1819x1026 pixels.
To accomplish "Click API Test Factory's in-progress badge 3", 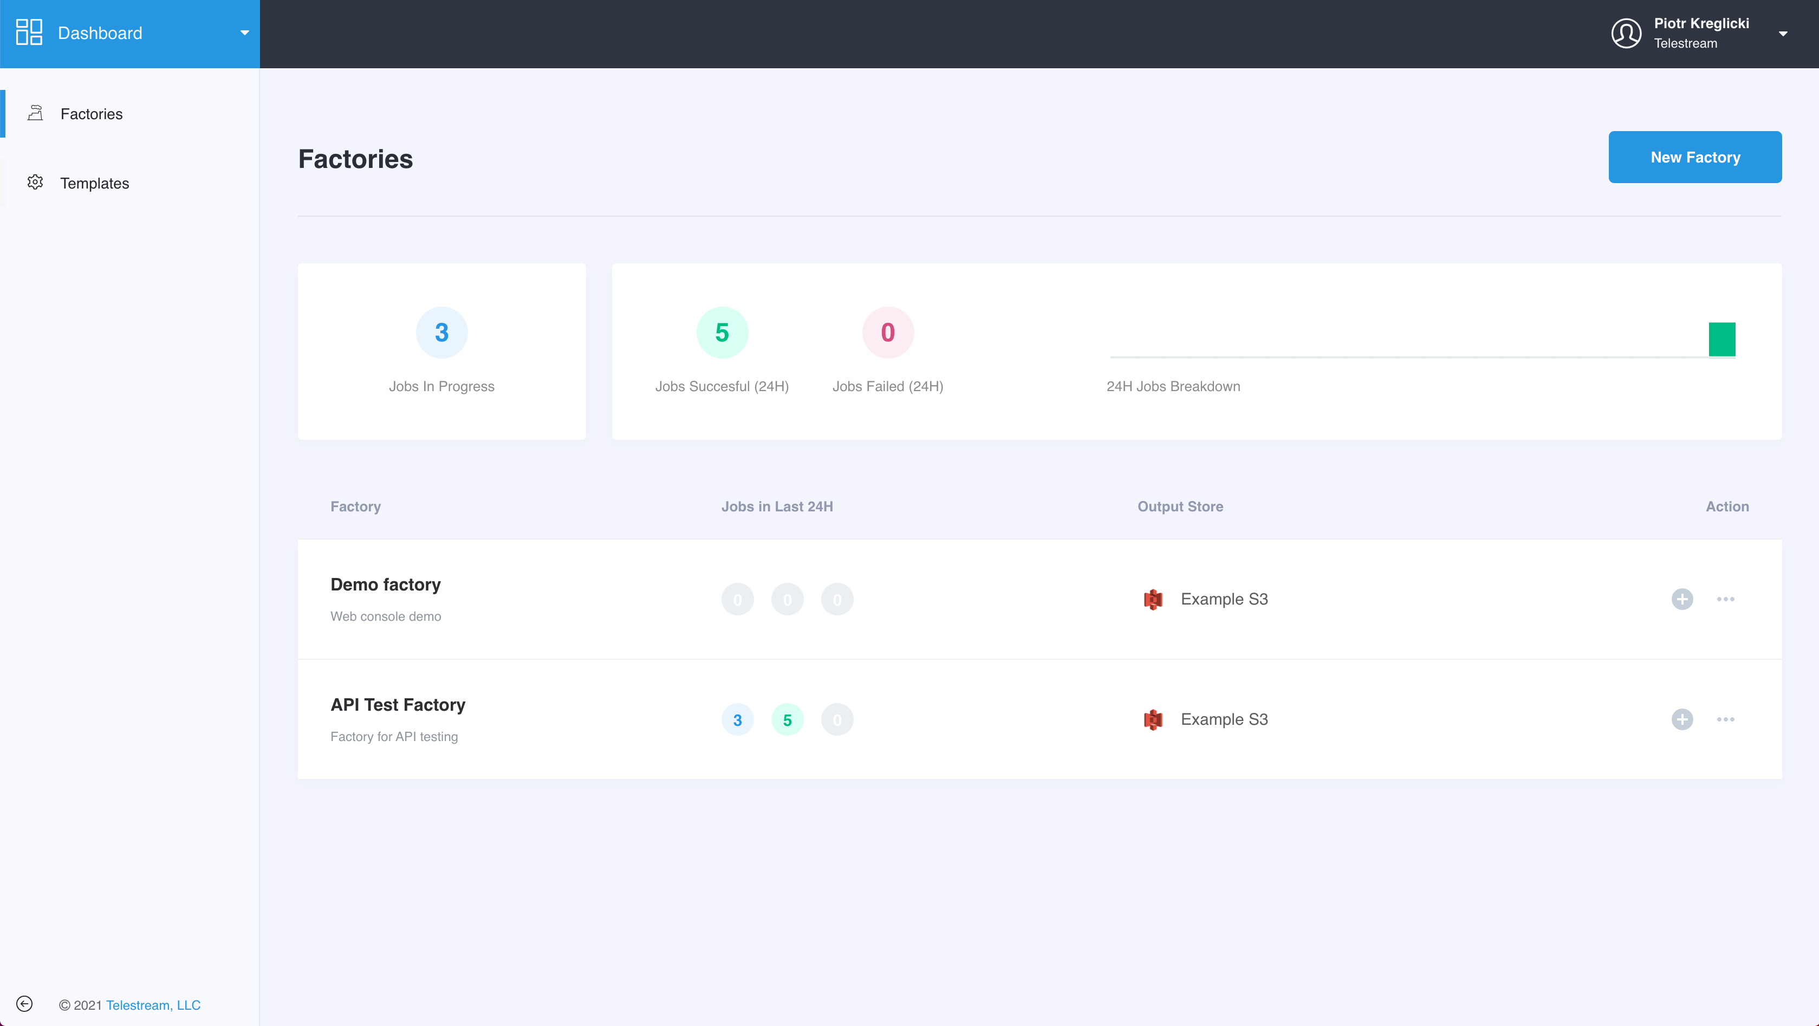I will [x=737, y=719].
